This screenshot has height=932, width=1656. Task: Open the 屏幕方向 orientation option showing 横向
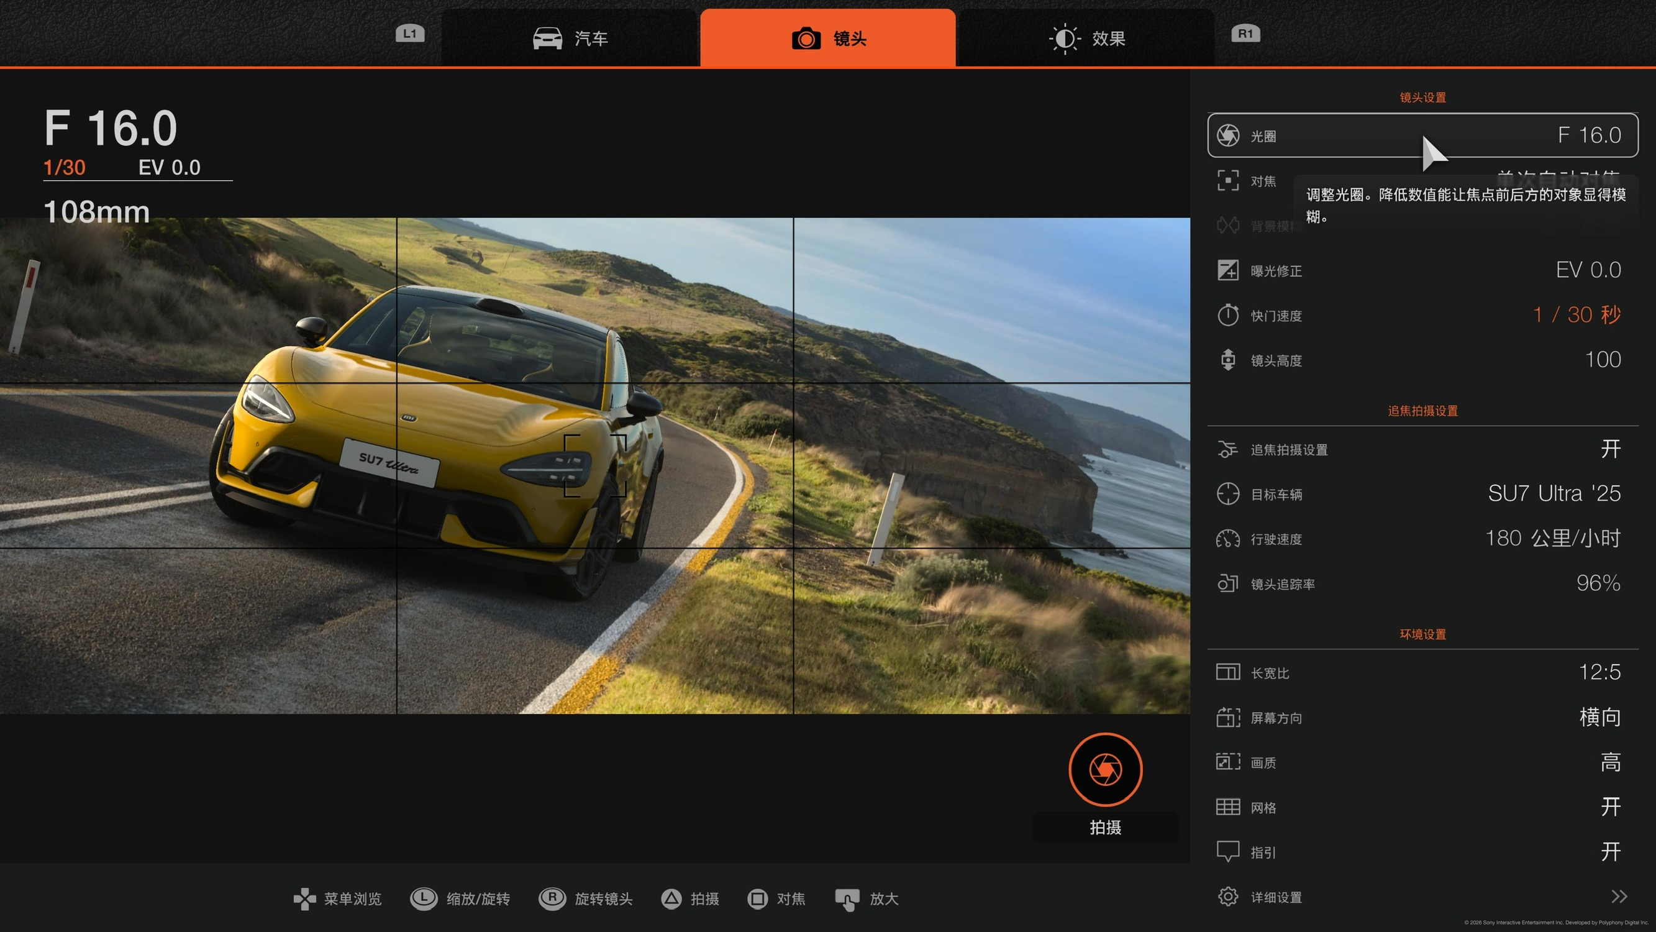[x=1599, y=717]
